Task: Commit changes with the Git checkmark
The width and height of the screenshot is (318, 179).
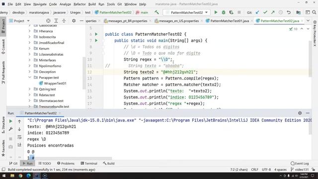Action: pyautogui.click(x=265, y=12)
